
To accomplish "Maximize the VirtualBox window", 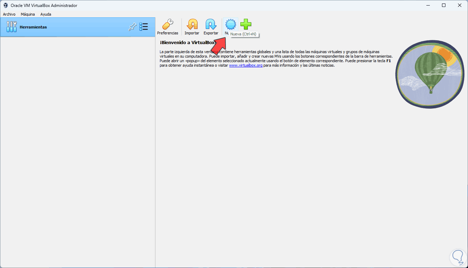I will click(444, 5).
